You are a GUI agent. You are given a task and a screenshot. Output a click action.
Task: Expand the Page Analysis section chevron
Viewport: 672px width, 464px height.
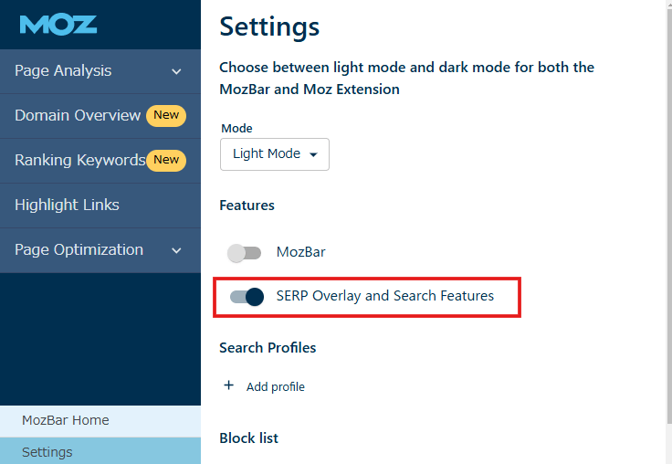[176, 71]
